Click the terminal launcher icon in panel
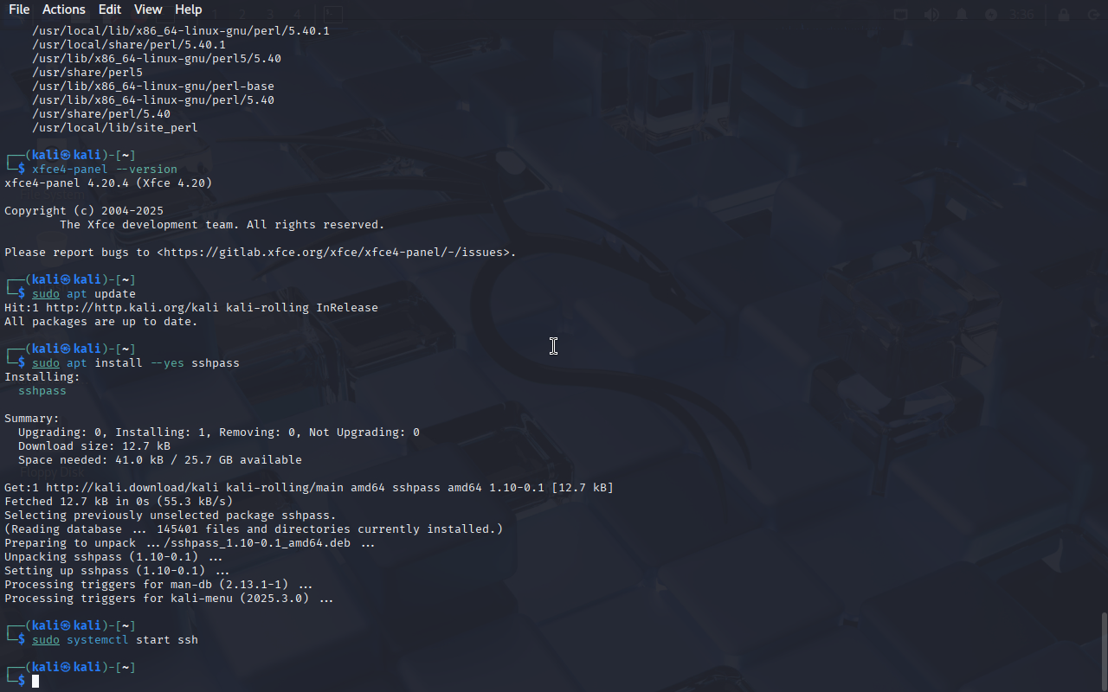 pyautogui.click(x=332, y=15)
